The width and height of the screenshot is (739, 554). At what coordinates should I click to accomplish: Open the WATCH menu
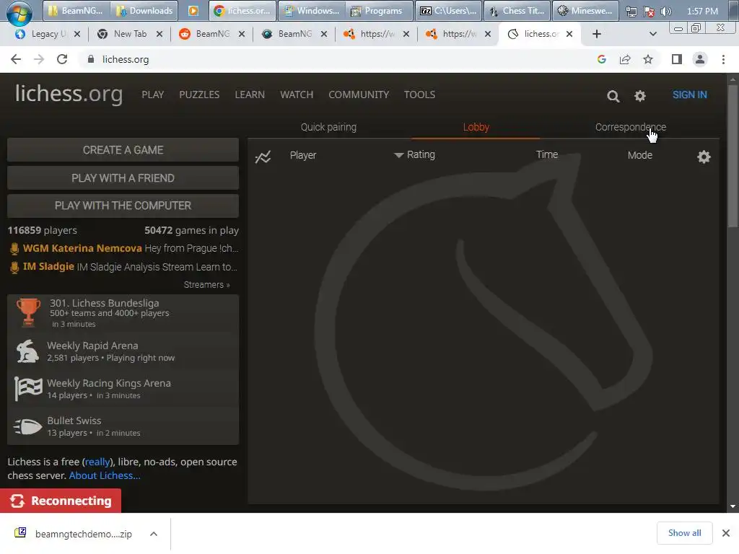(x=297, y=94)
